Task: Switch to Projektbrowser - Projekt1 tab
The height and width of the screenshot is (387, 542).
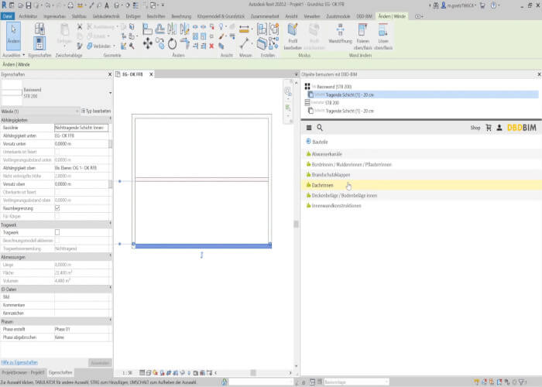Action: tap(23, 372)
